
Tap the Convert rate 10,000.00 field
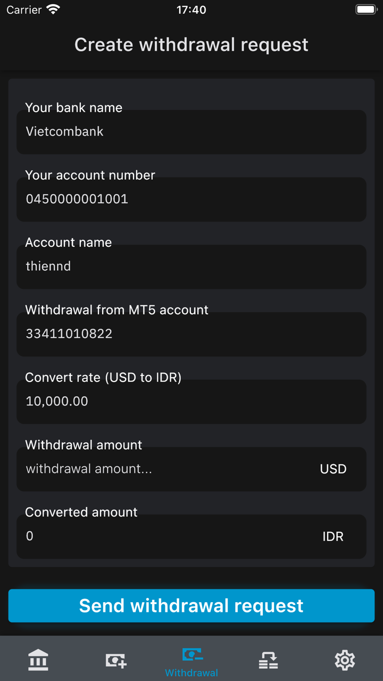191,401
